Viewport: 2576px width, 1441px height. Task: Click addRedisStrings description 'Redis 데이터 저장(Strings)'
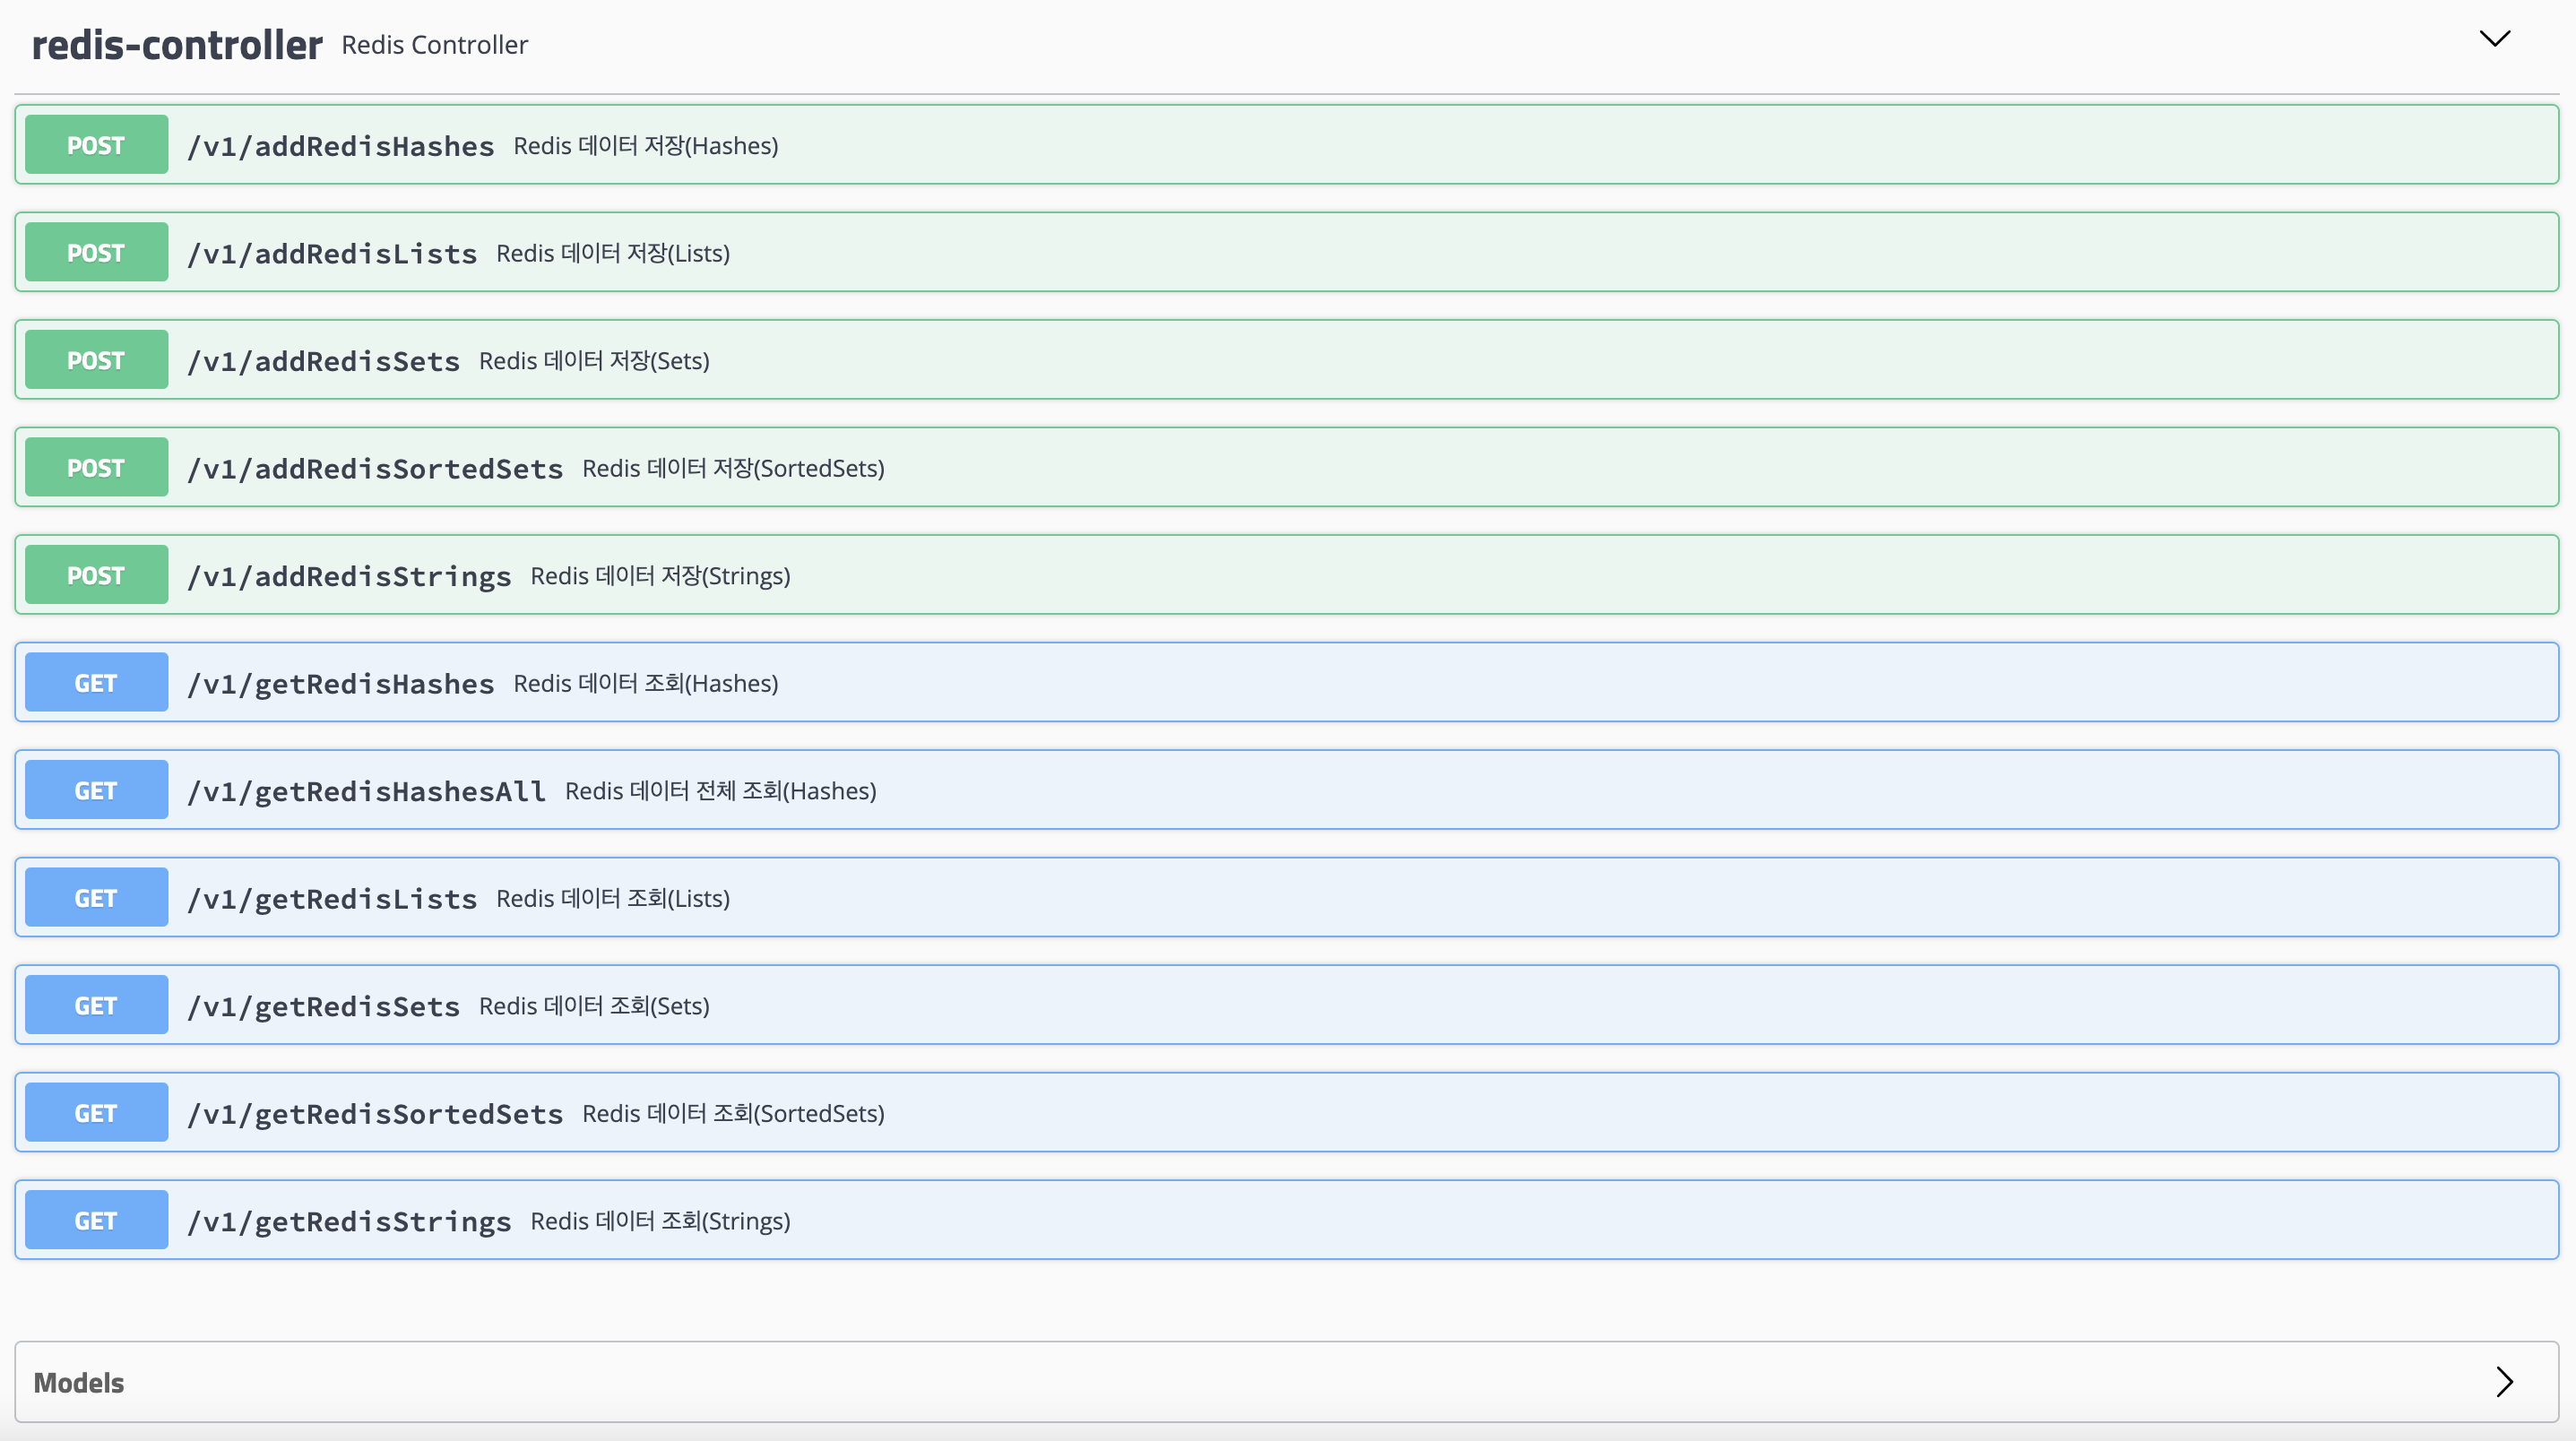[660, 576]
